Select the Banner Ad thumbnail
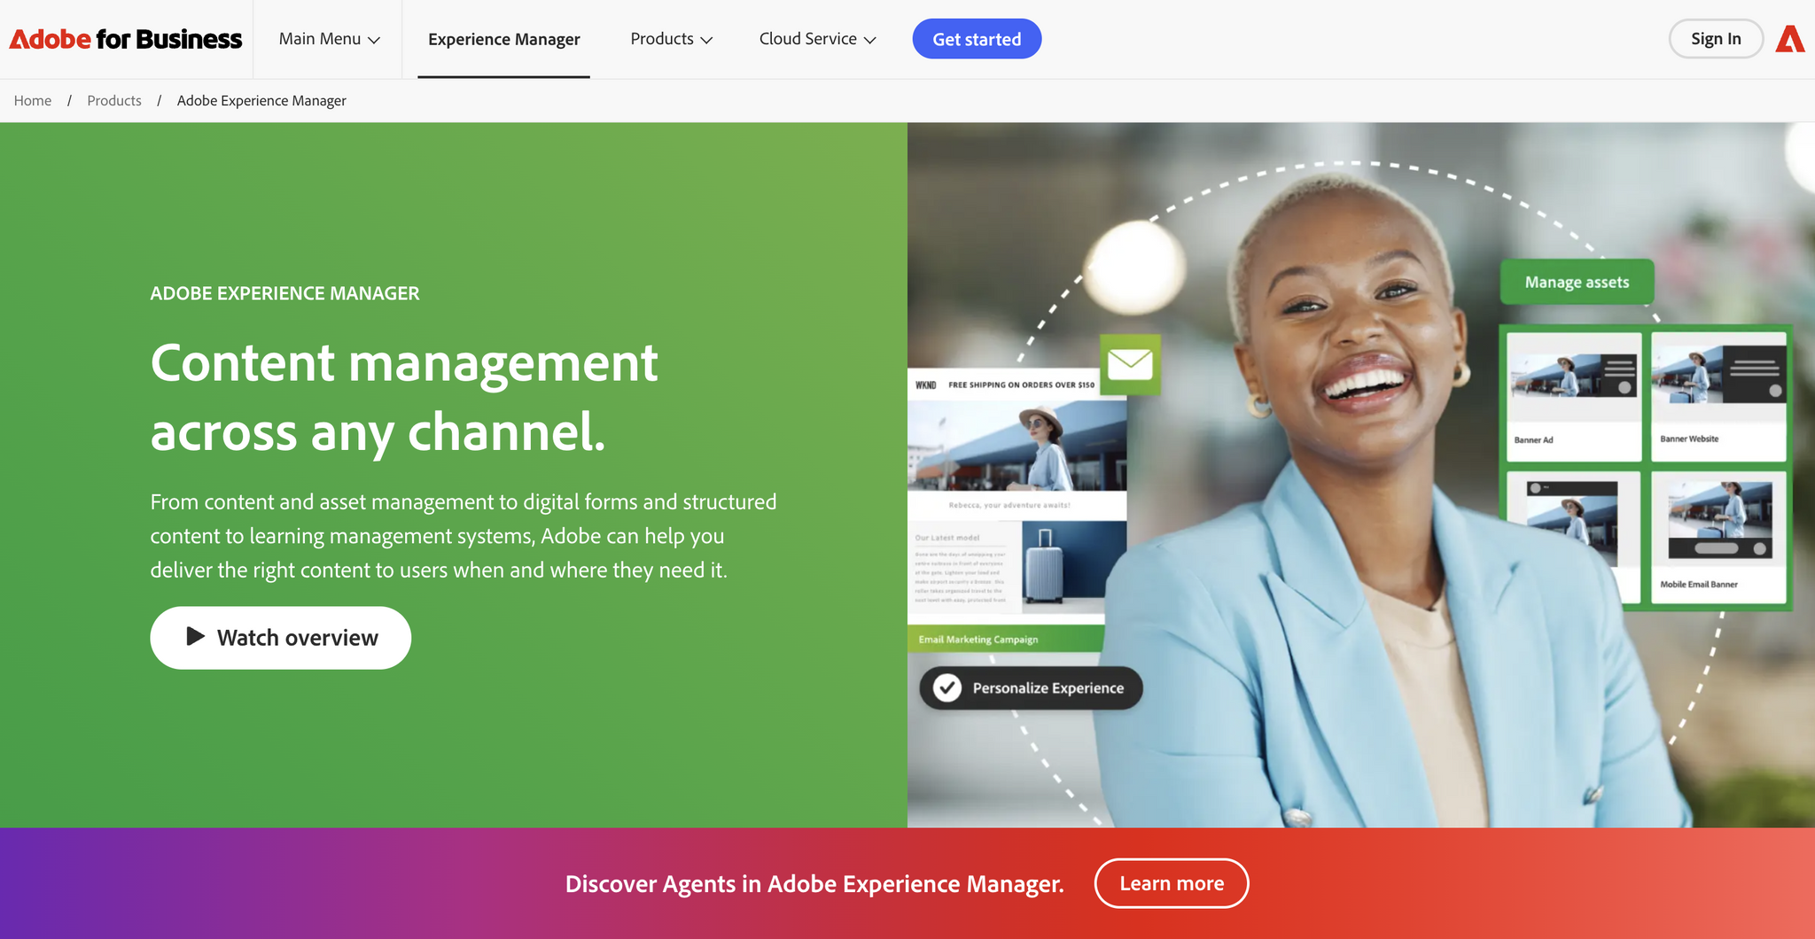Image resolution: width=1815 pixels, height=939 pixels. click(1574, 397)
